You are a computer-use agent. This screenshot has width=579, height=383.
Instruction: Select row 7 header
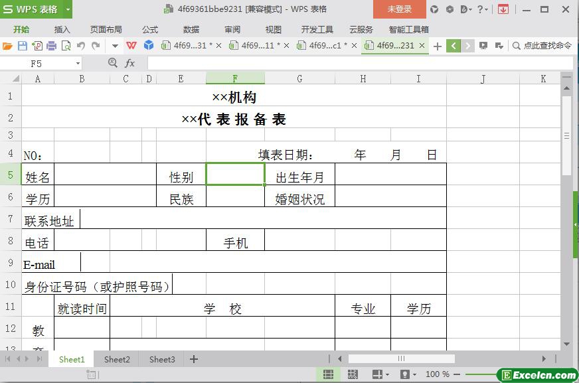(x=11, y=218)
